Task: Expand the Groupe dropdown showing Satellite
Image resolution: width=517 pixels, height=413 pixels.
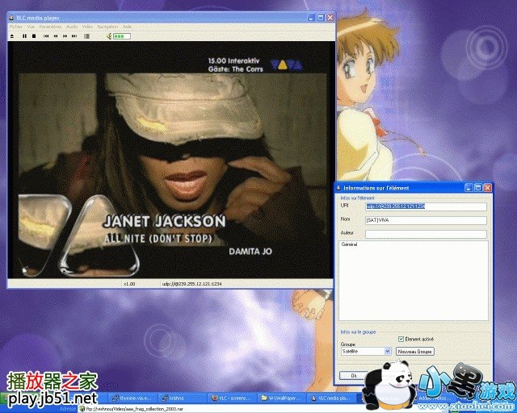Action: click(x=388, y=352)
